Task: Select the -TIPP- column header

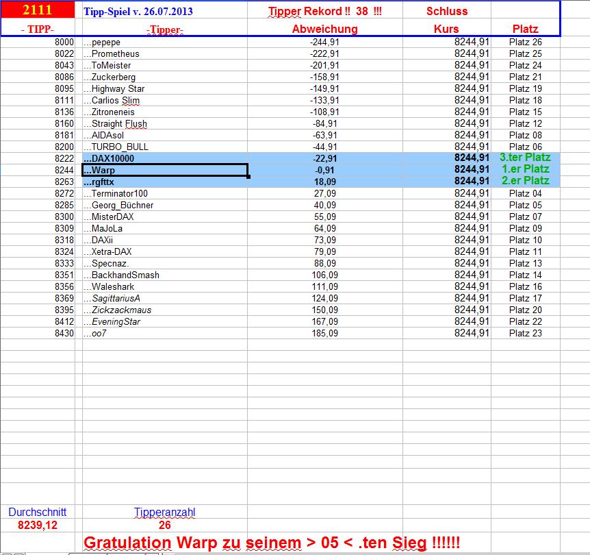Action: pos(36,29)
